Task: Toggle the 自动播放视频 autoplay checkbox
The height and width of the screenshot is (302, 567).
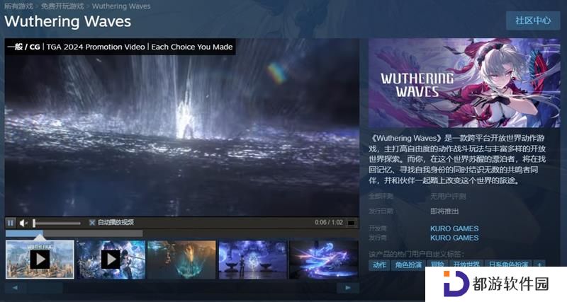Action: point(92,223)
